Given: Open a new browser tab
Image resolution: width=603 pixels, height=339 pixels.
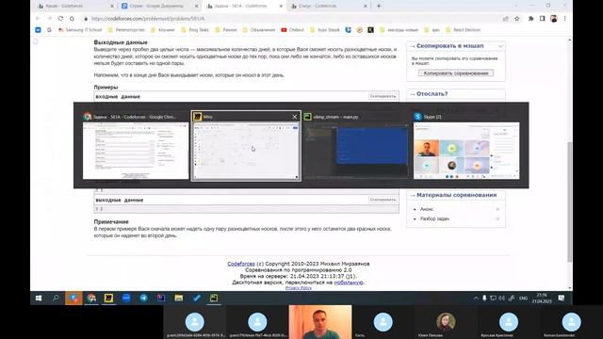Looking at the screenshot, I should tap(379, 7).
